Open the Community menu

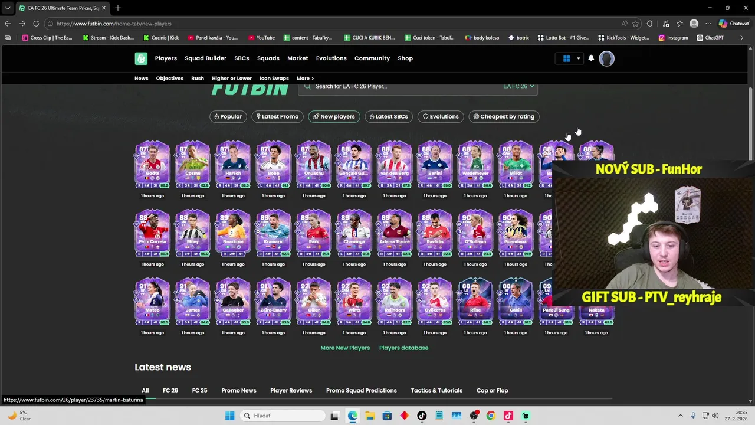pos(372,58)
